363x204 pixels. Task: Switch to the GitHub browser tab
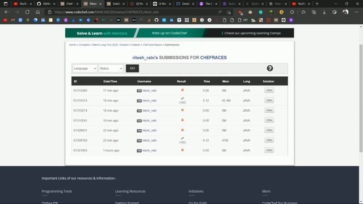point(46,4)
